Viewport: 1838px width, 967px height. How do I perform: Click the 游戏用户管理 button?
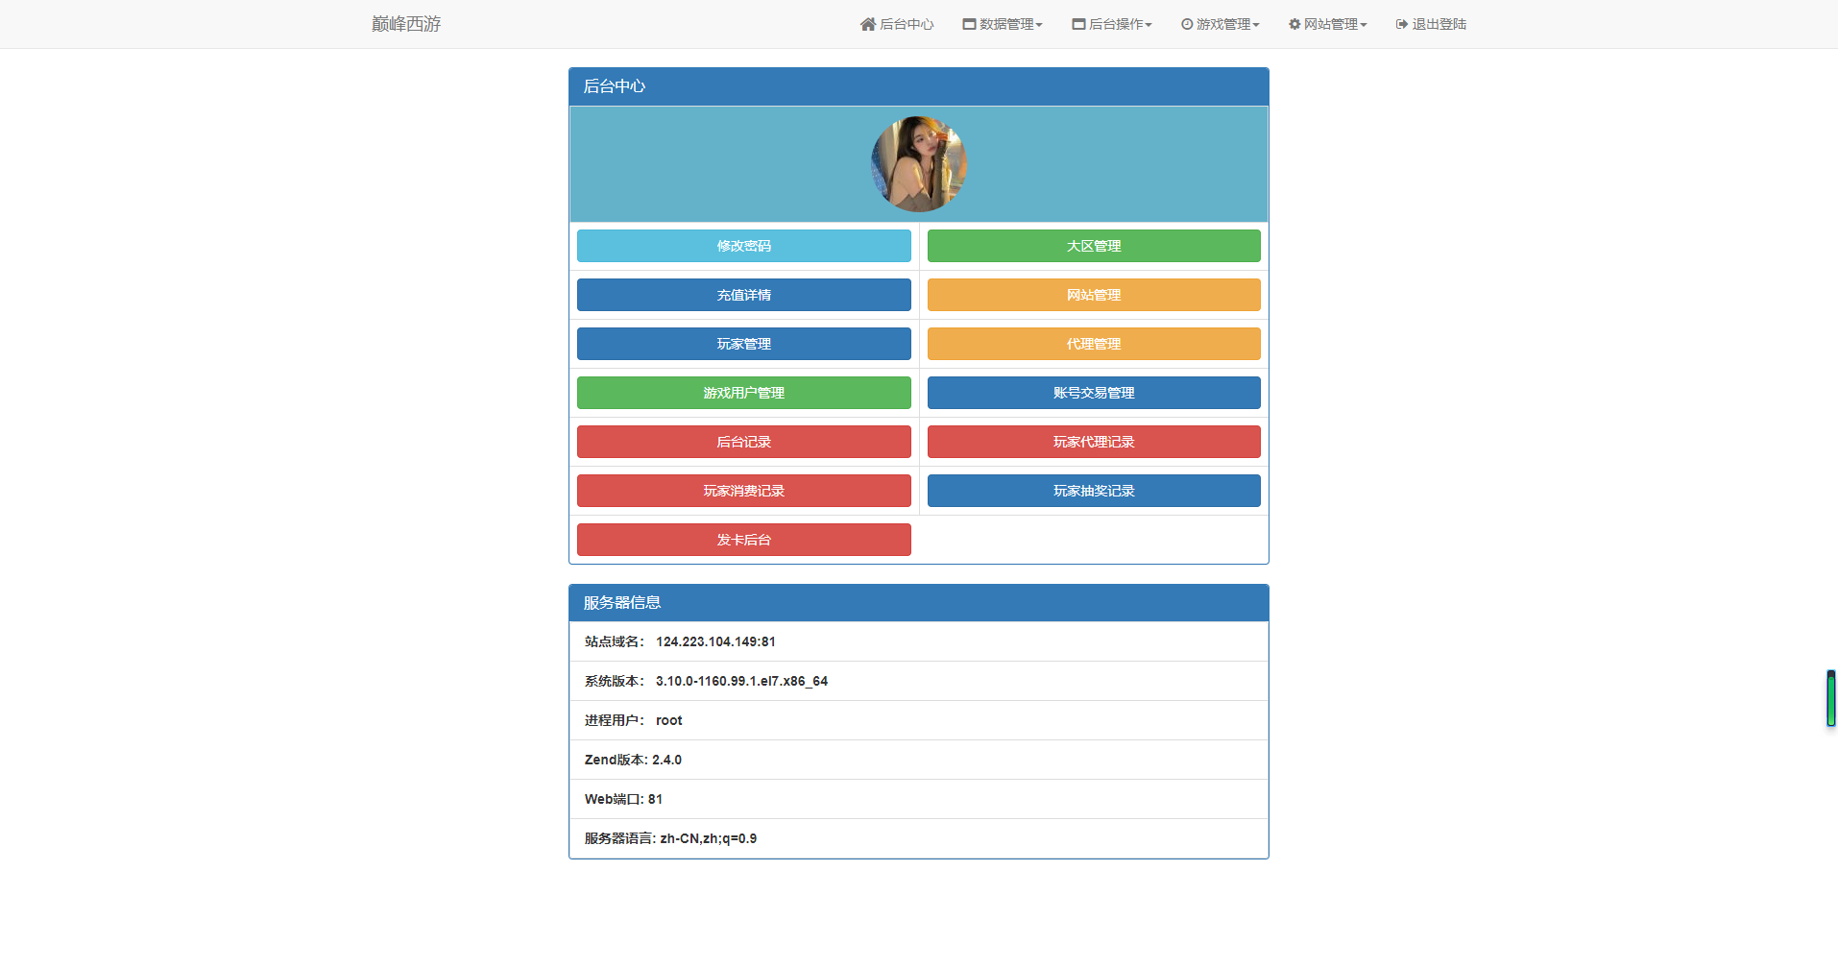tap(744, 393)
